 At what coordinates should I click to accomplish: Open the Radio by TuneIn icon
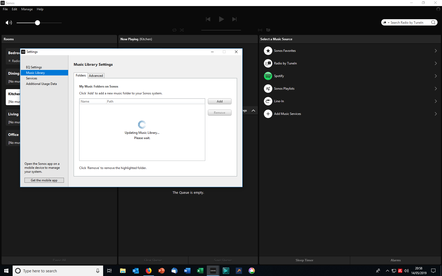tap(268, 63)
